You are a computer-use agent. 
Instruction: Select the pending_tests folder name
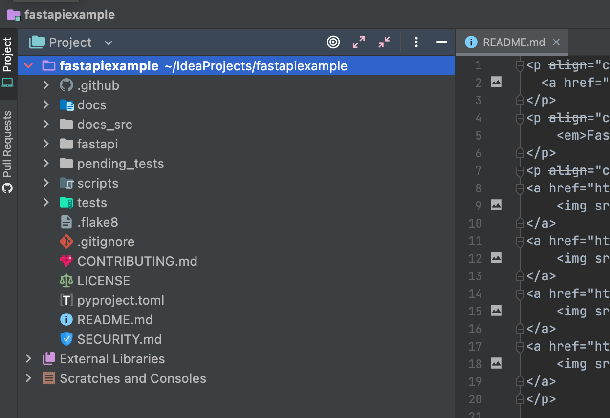coord(121,164)
